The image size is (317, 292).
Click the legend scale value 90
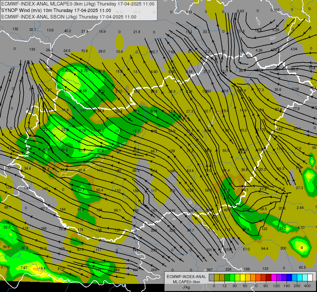click(x=266, y=286)
